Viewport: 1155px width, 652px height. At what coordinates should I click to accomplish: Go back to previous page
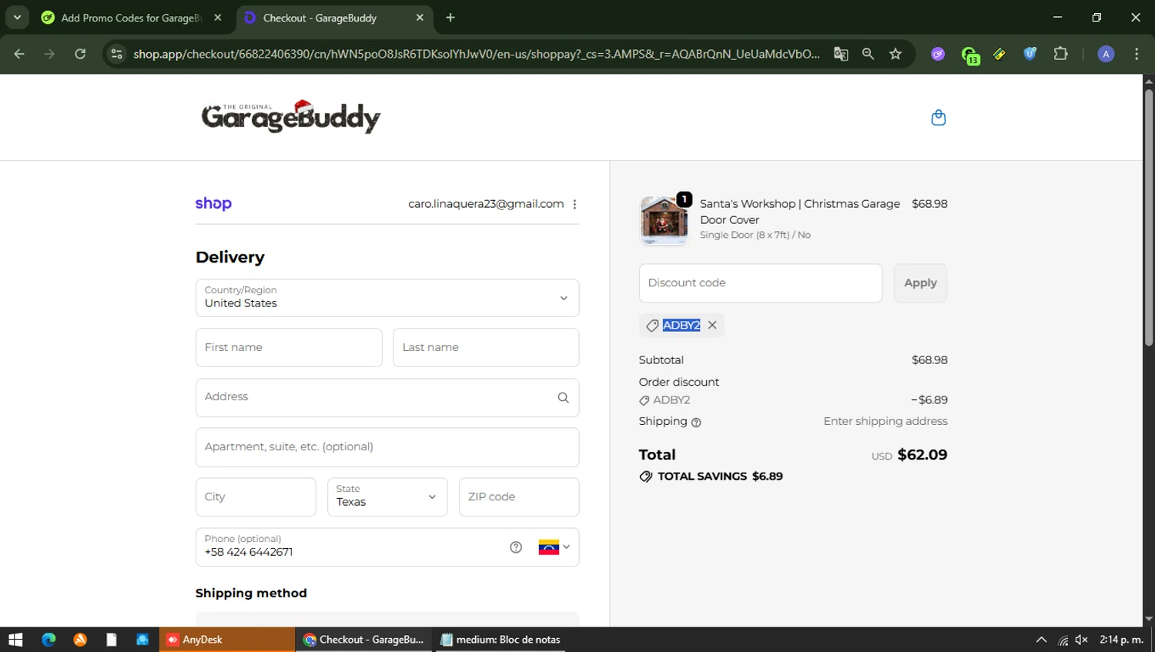pos(19,54)
